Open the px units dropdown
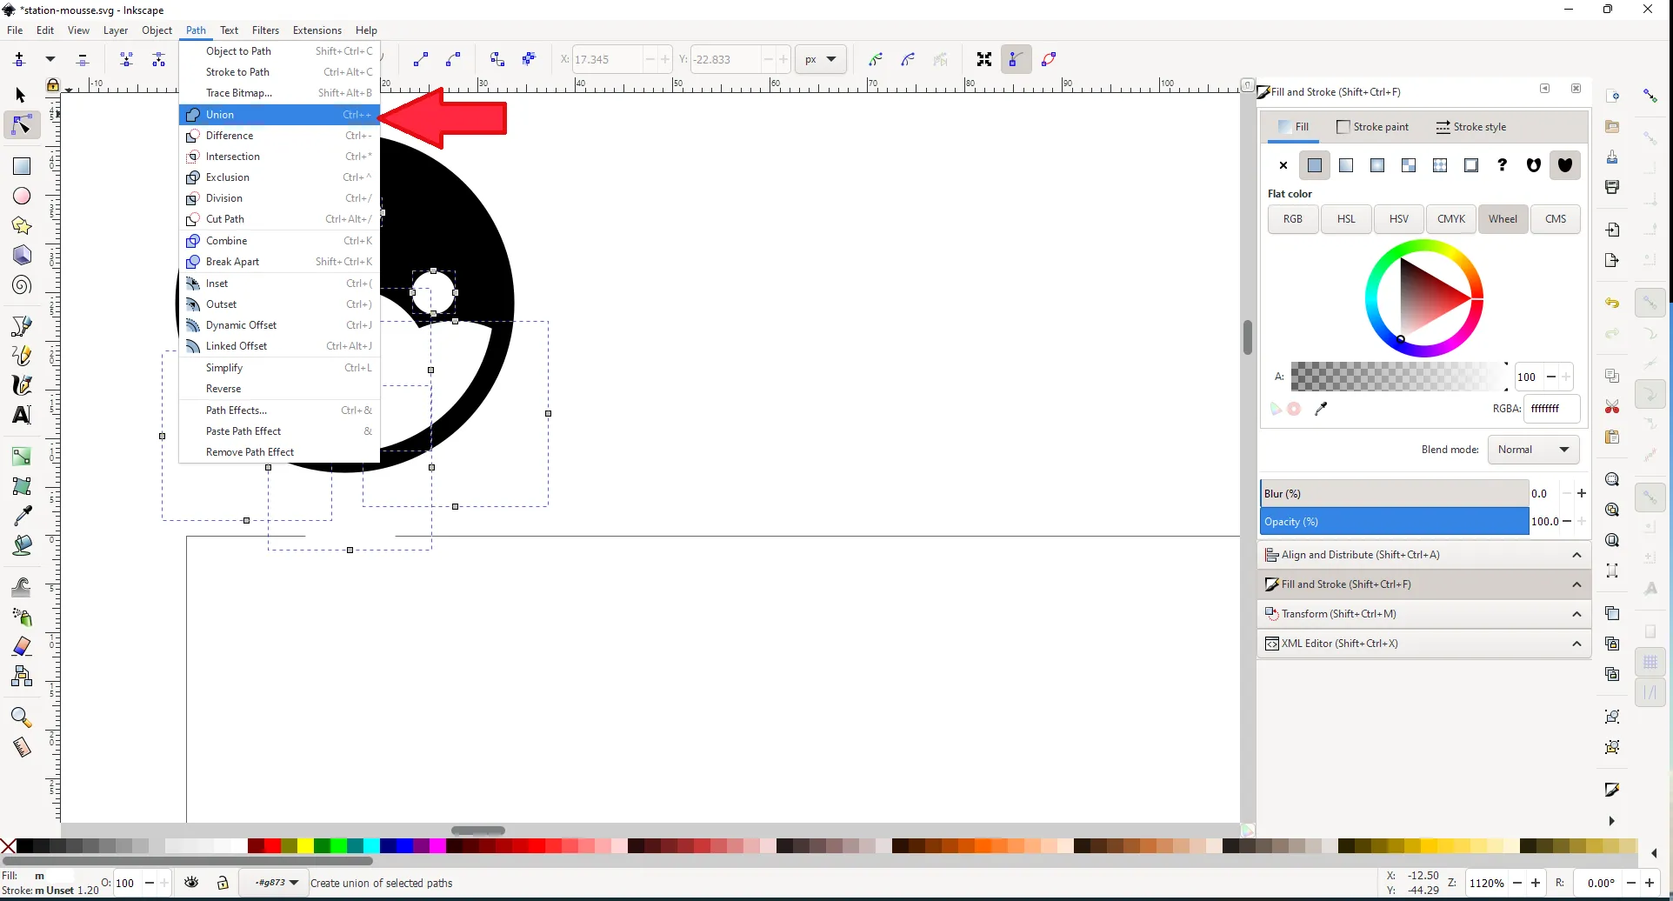Viewport: 1673px width, 901px height. 820,60
